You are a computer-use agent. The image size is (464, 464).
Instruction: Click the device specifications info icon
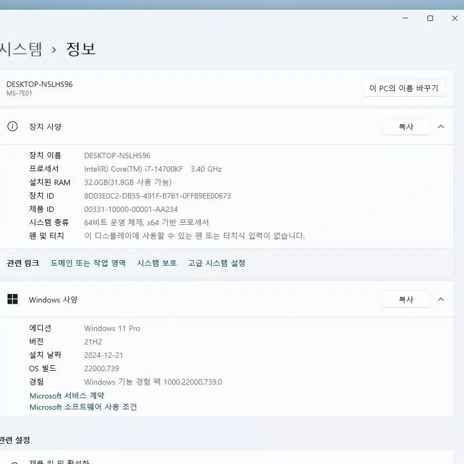click(x=12, y=127)
